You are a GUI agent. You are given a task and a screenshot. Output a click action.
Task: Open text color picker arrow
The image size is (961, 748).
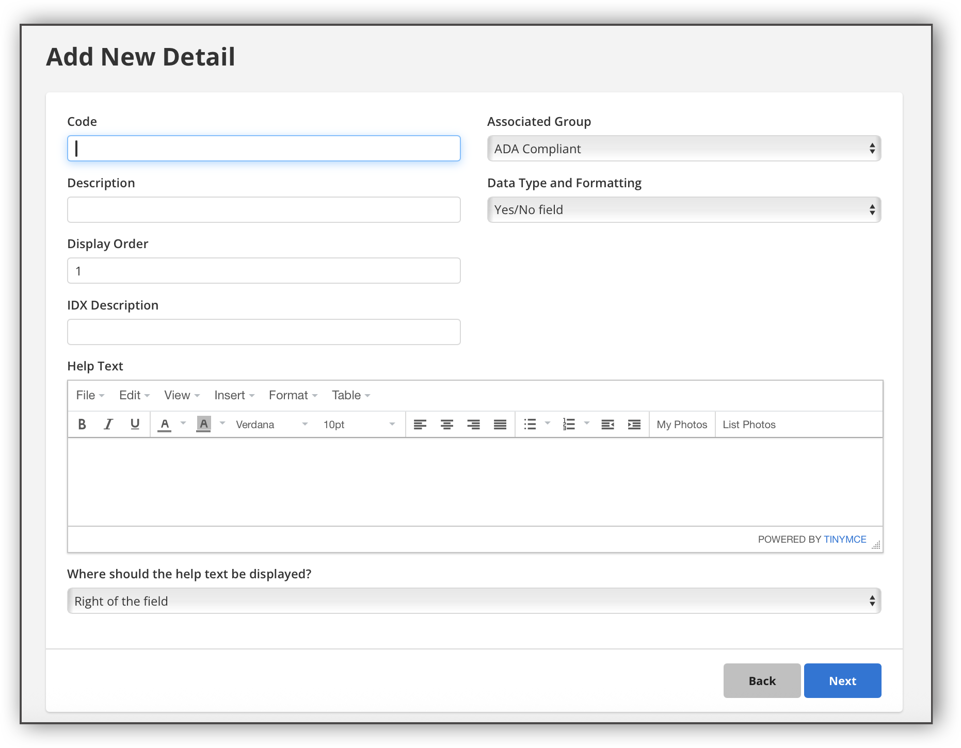pyautogui.click(x=183, y=424)
